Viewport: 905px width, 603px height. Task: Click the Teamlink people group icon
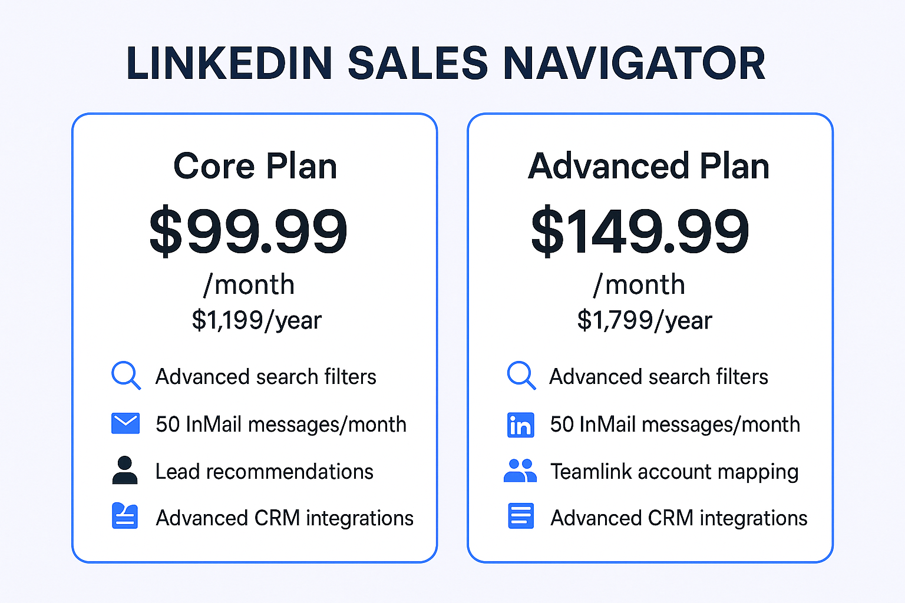click(x=520, y=471)
